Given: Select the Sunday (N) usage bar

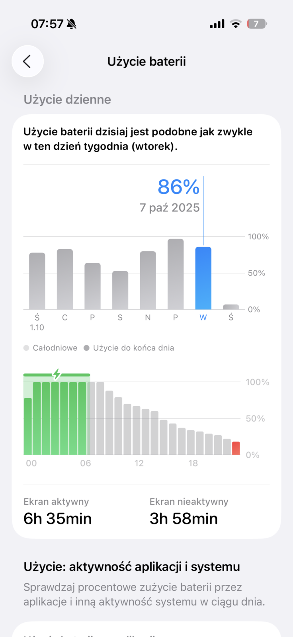Looking at the screenshot, I should point(148,280).
